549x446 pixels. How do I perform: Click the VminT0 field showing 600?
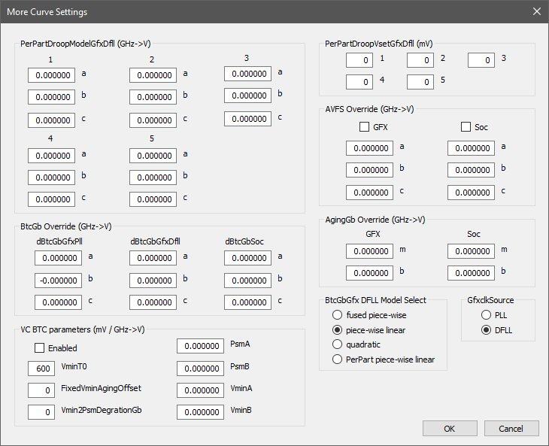tap(41, 369)
